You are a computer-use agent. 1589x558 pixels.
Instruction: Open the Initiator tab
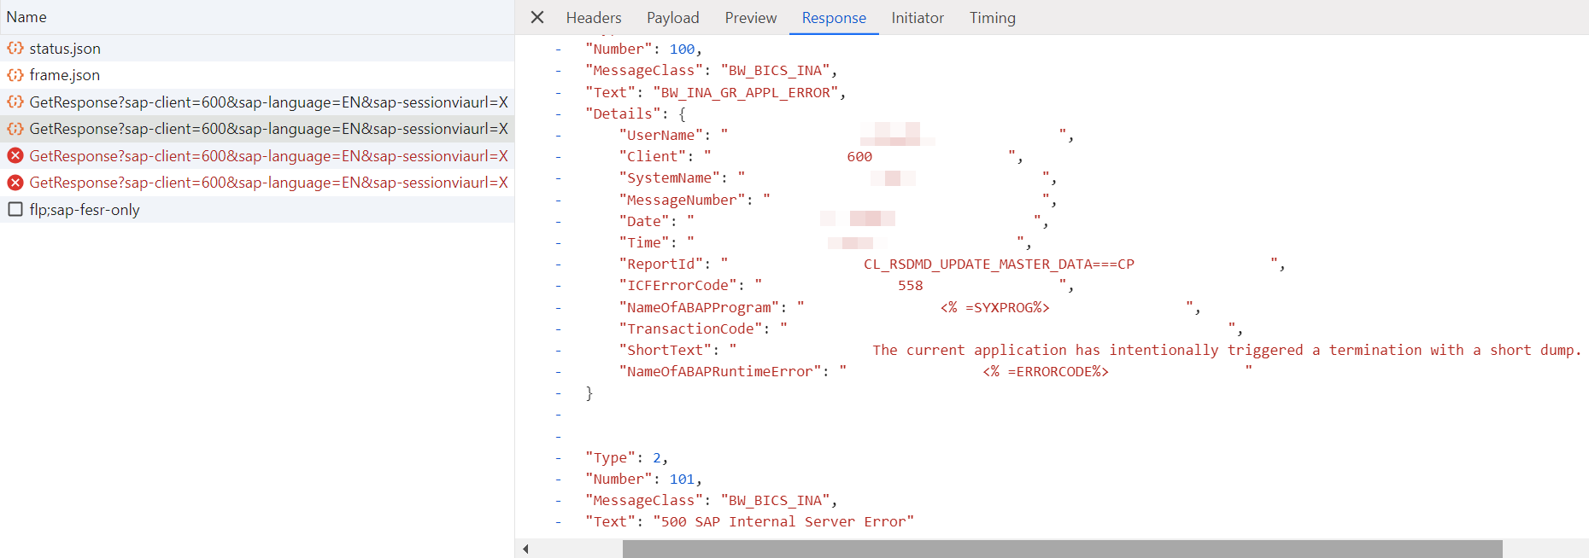pyautogui.click(x=918, y=17)
